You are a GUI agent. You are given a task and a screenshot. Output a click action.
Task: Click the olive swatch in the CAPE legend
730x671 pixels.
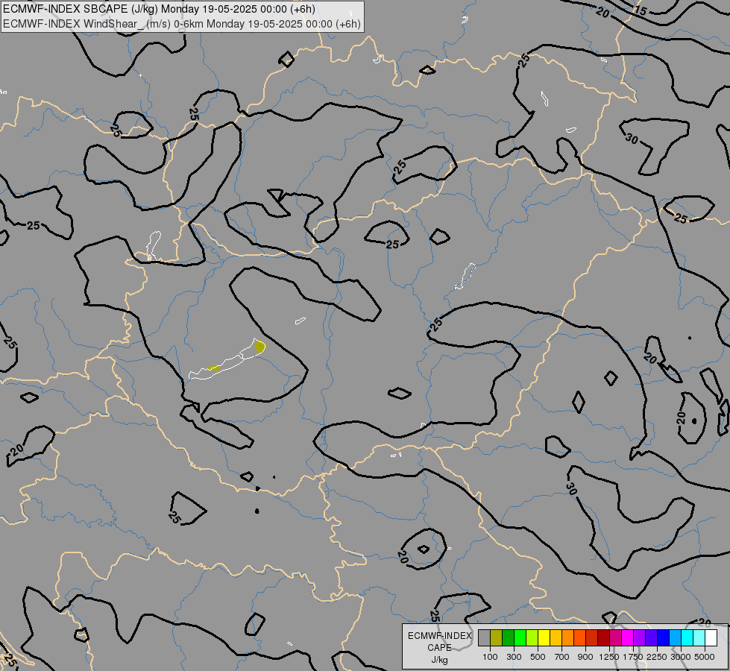click(497, 638)
